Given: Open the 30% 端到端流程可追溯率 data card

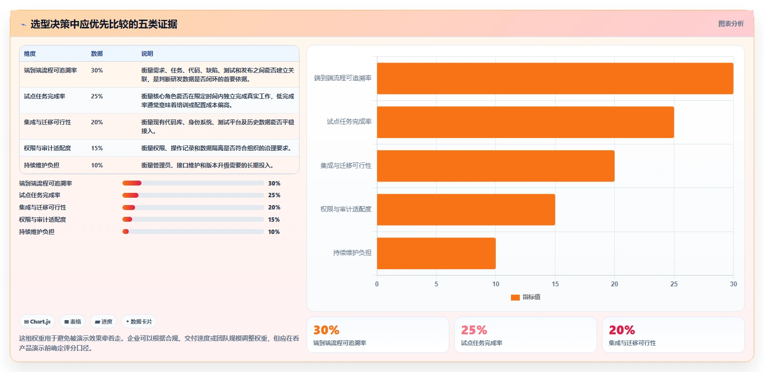Looking at the screenshot, I should click(377, 335).
